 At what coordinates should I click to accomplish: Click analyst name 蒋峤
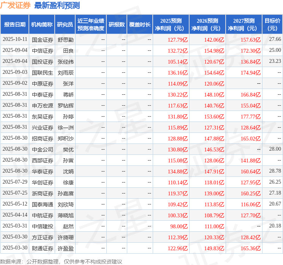(68, 95)
